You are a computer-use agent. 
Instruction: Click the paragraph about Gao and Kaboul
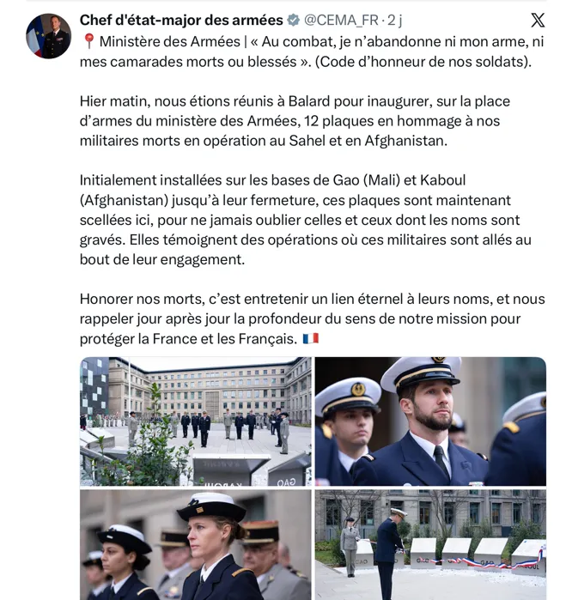click(306, 220)
